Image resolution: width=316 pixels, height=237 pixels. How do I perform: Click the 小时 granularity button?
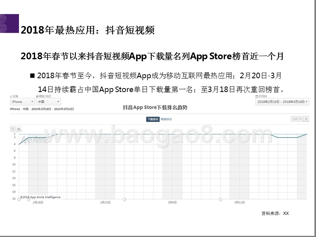(x=297, y=119)
